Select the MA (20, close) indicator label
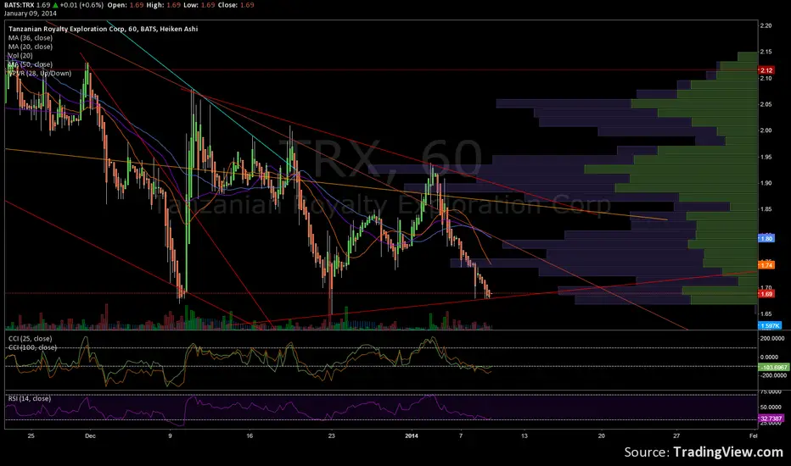Viewport: 791px width, 466px height. point(31,47)
